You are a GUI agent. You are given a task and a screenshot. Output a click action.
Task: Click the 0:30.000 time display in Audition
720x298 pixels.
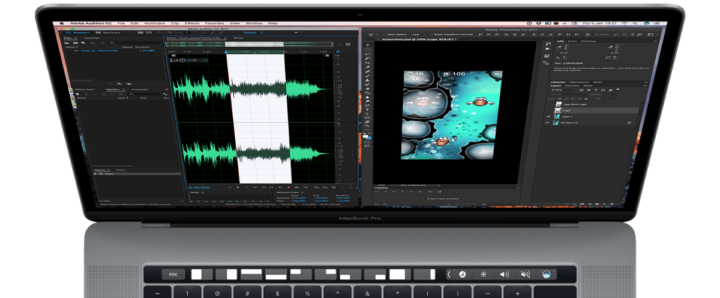point(199,187)
